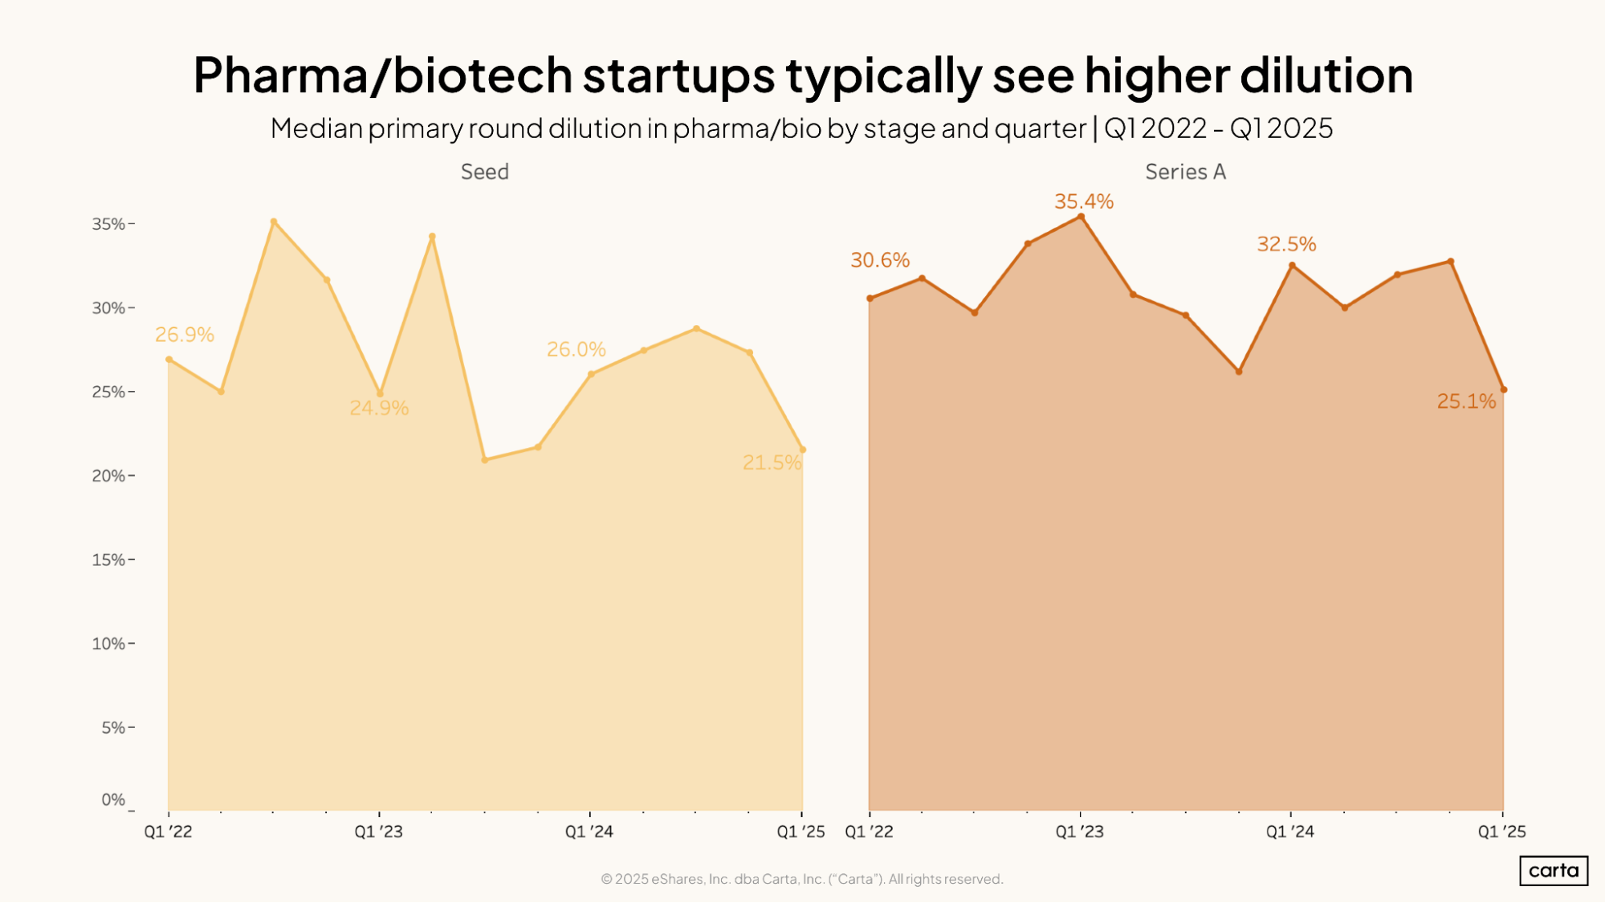Click the 30.6% data label
Viewport: 1605px width, 903px height.
click(x=880, y=260)
